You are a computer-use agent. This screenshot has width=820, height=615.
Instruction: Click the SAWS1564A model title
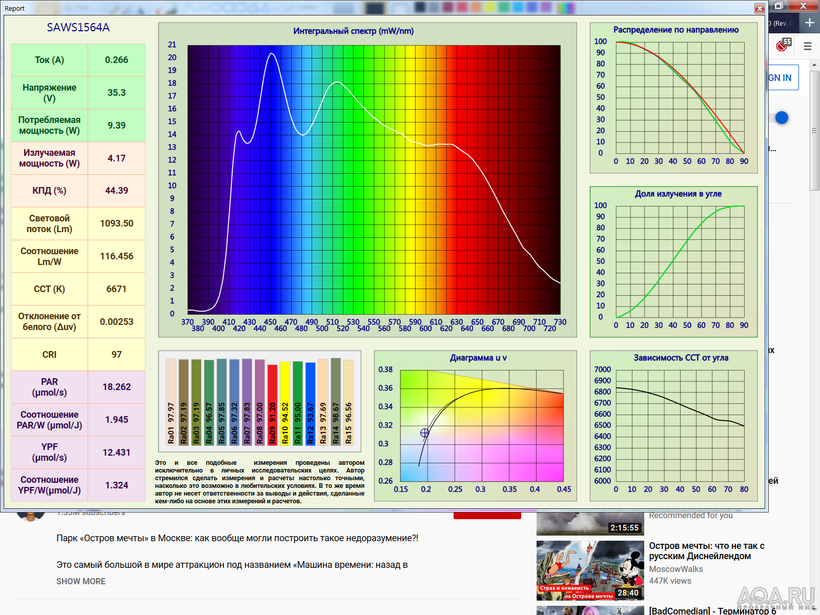click(78, 28)
